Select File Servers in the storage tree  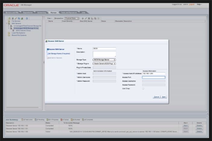[x=16, y=21]
